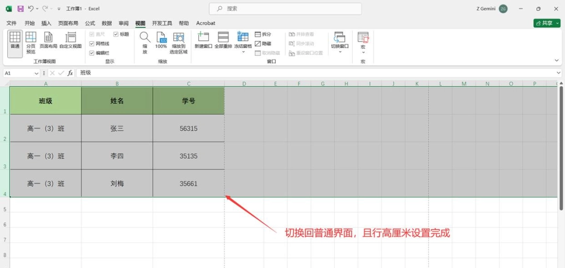Click the ZG account avatar

(503, 9)
